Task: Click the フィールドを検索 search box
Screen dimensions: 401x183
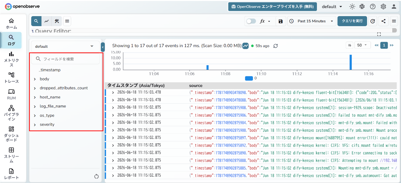Action: [66, 59]
